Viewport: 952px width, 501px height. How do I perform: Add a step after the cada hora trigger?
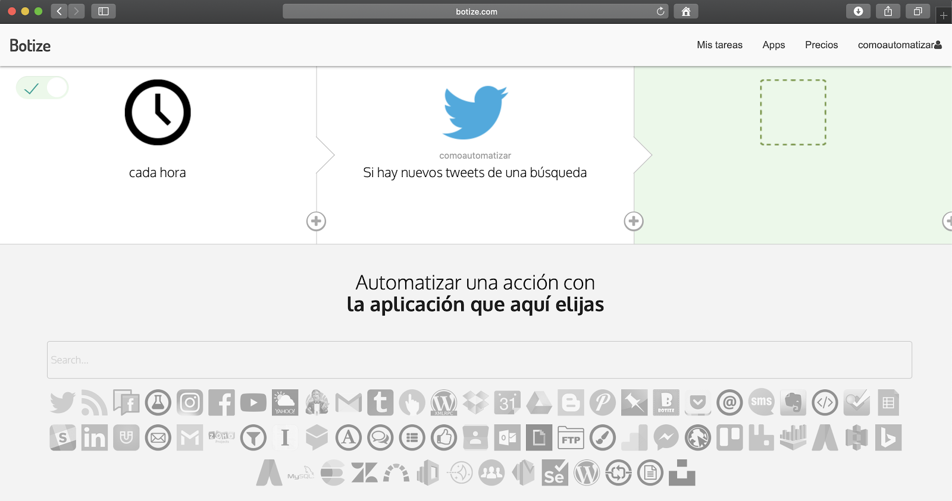(316, 221)
